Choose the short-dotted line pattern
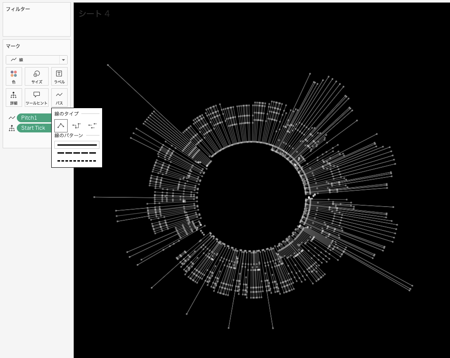The image size is (450, 358). coord(77,161)
